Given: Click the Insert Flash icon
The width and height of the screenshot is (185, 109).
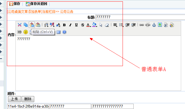Looking at the screenshot, I should [166, 25].
